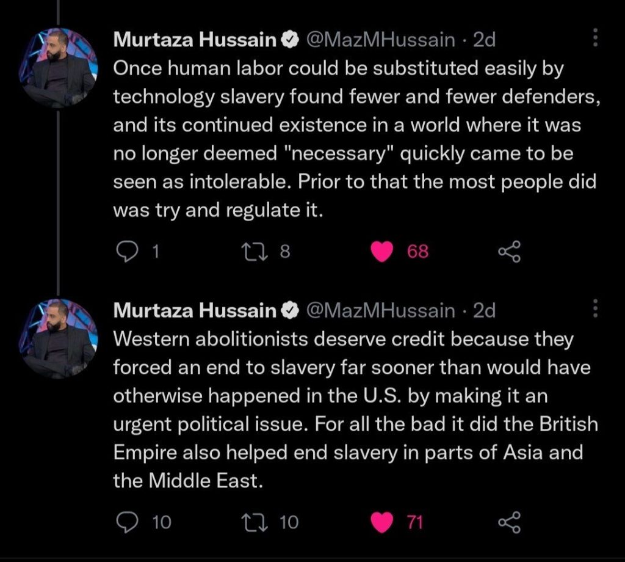Viewport: 625px width, 562px height.
Task: Click the verified badge on the first tweet
Action: (x=289, y=40)
